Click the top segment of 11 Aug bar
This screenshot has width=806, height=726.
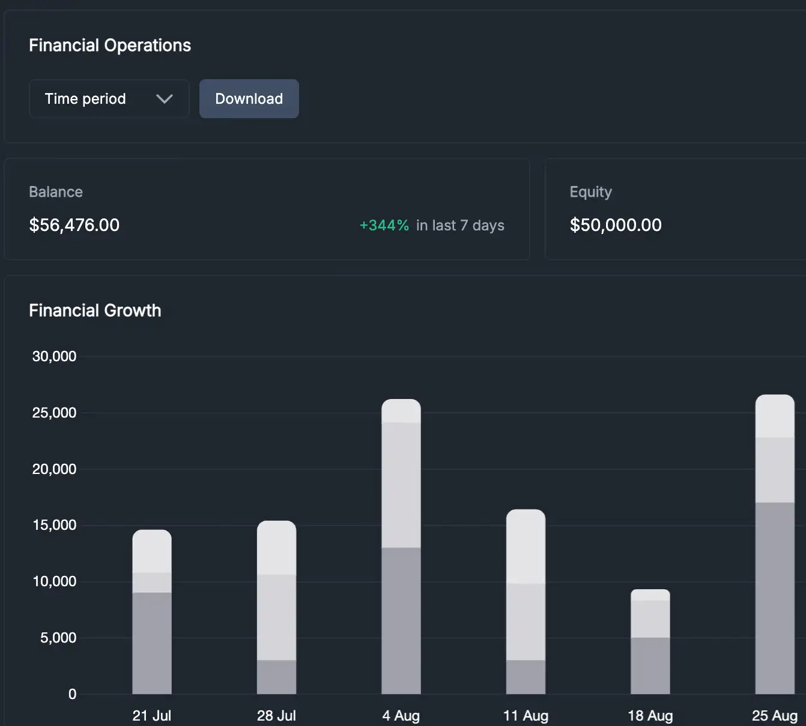526,547
